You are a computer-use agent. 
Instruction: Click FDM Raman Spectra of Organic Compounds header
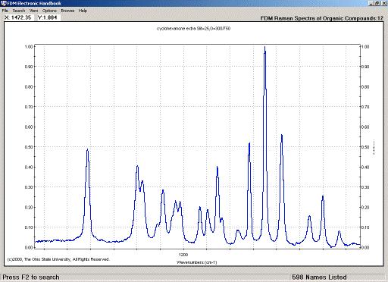point(322,18)
